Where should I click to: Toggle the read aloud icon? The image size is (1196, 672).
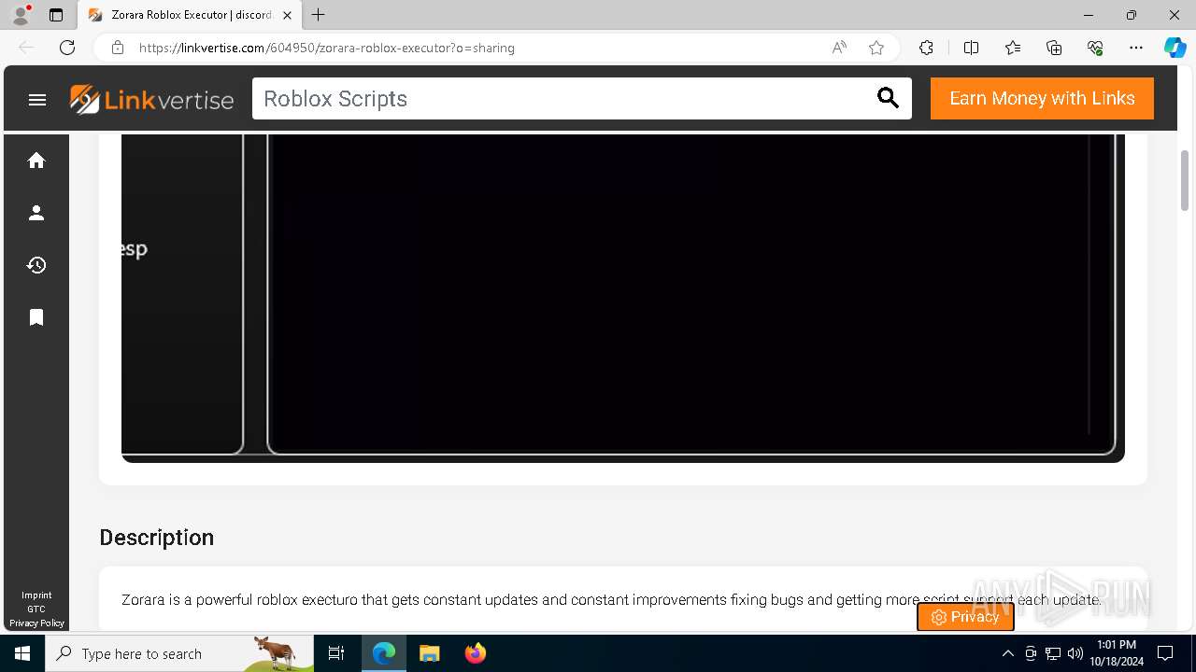point(839,48)
